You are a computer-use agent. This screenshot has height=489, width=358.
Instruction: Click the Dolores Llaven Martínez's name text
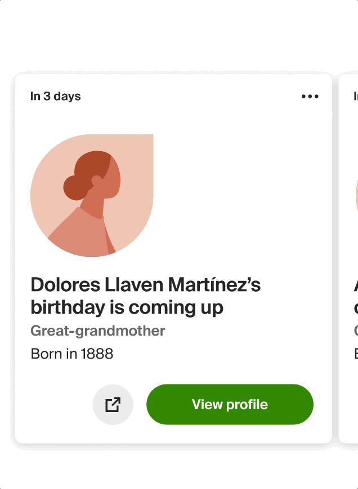click(146, 285)
